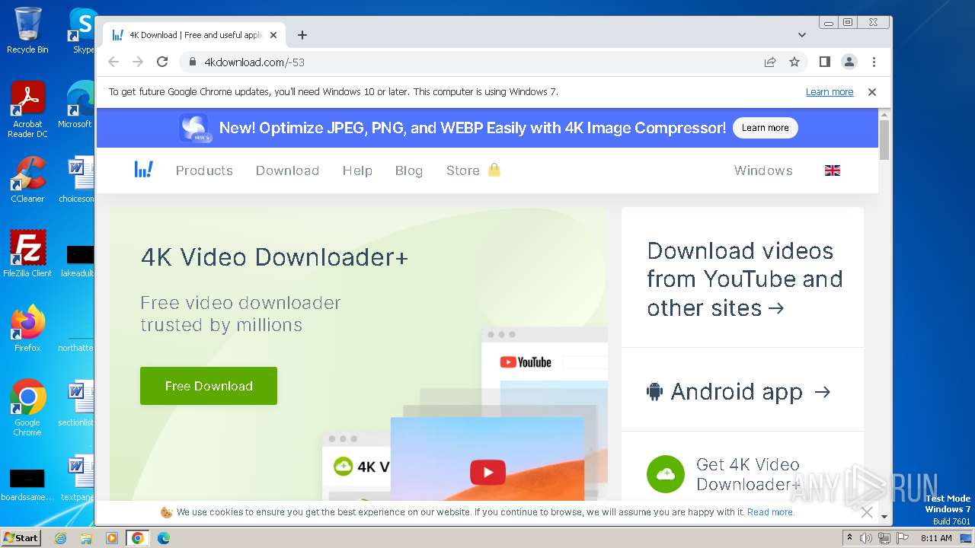Select the Windows platform selector
This screenshot has width=975, height=548.
763,170
